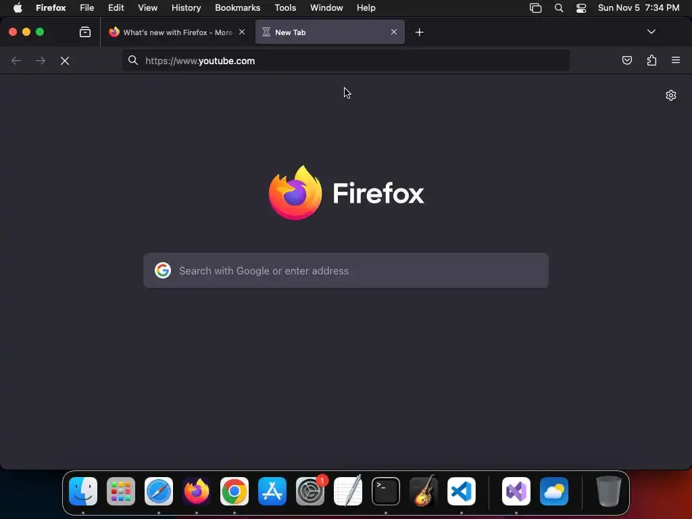The height and width of the screenshot is (519, 692).
Task: Open TextEdit from the Dock
Action: pyautogui.click(x=348, y=491)
